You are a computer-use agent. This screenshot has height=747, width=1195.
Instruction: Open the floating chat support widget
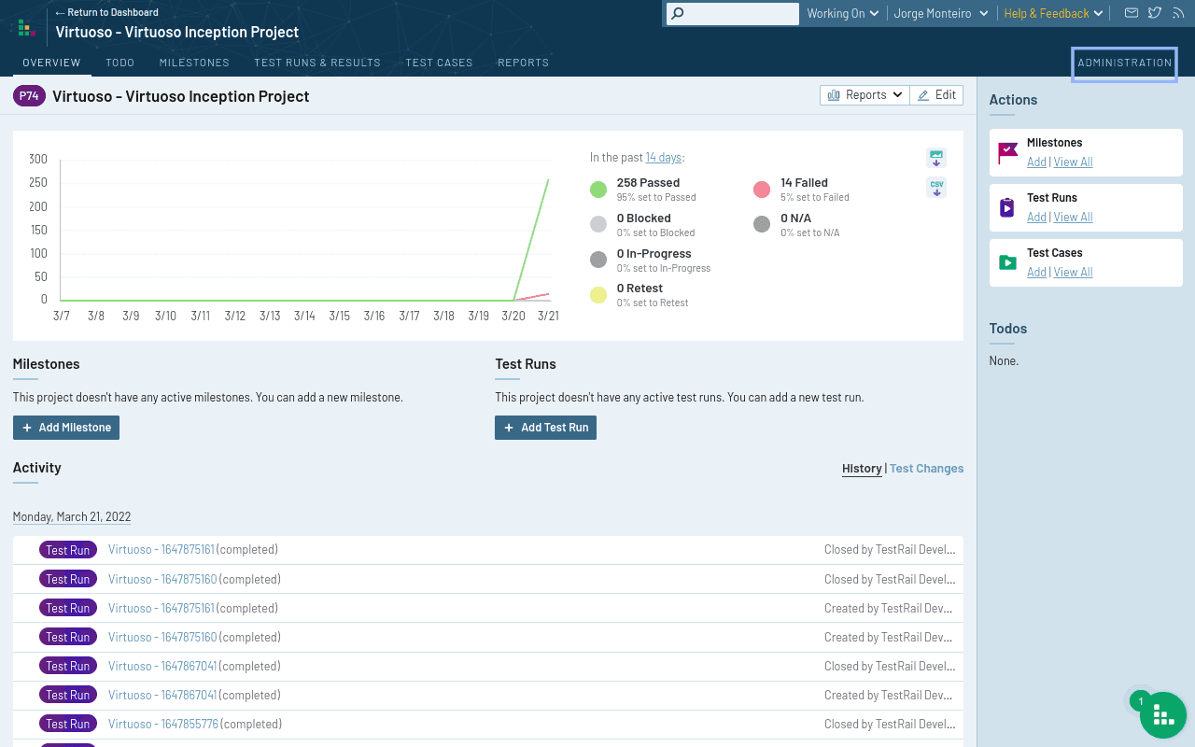(1162, 715)
